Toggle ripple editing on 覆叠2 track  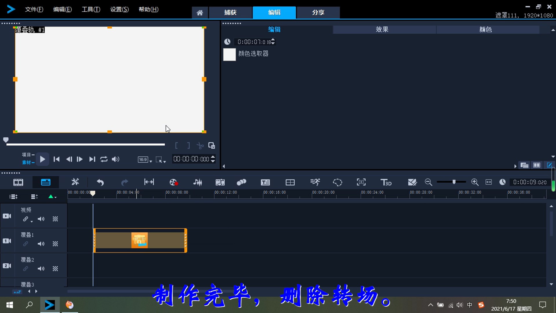[26, 269]
